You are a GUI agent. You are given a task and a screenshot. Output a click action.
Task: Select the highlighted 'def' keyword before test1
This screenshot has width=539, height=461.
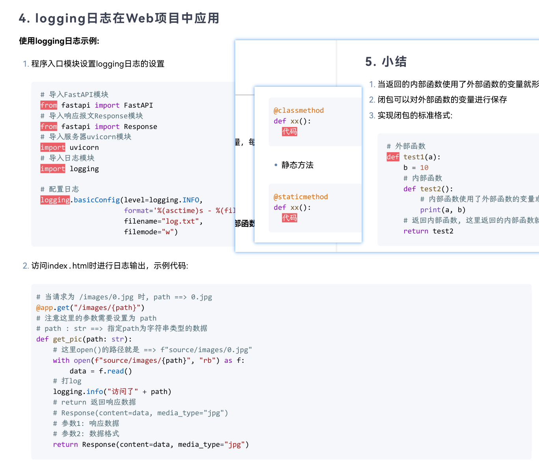click(x=393, y=157)
